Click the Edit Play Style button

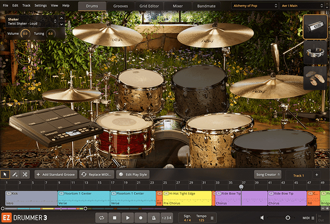click(x=133, y=174)
